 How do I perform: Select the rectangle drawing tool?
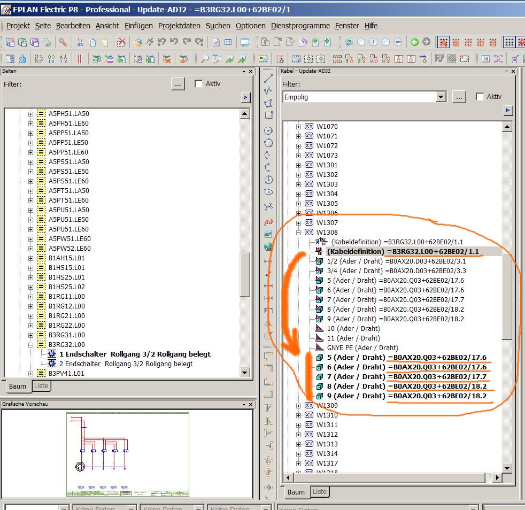[268, 115]
